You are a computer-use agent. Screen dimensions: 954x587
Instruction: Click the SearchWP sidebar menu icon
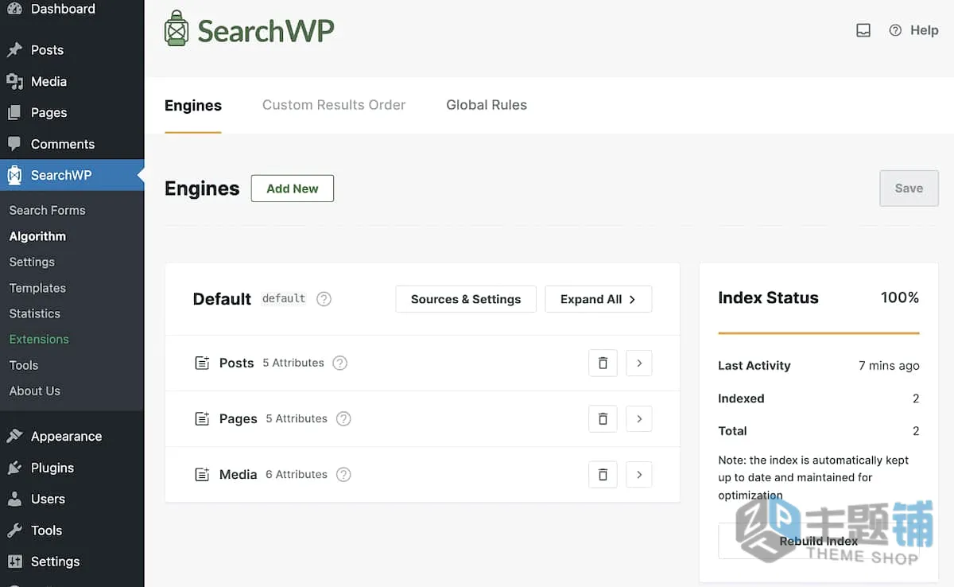[x=14, y=175]
